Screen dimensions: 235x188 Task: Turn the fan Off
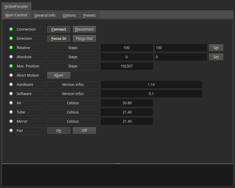click(84, 131)
